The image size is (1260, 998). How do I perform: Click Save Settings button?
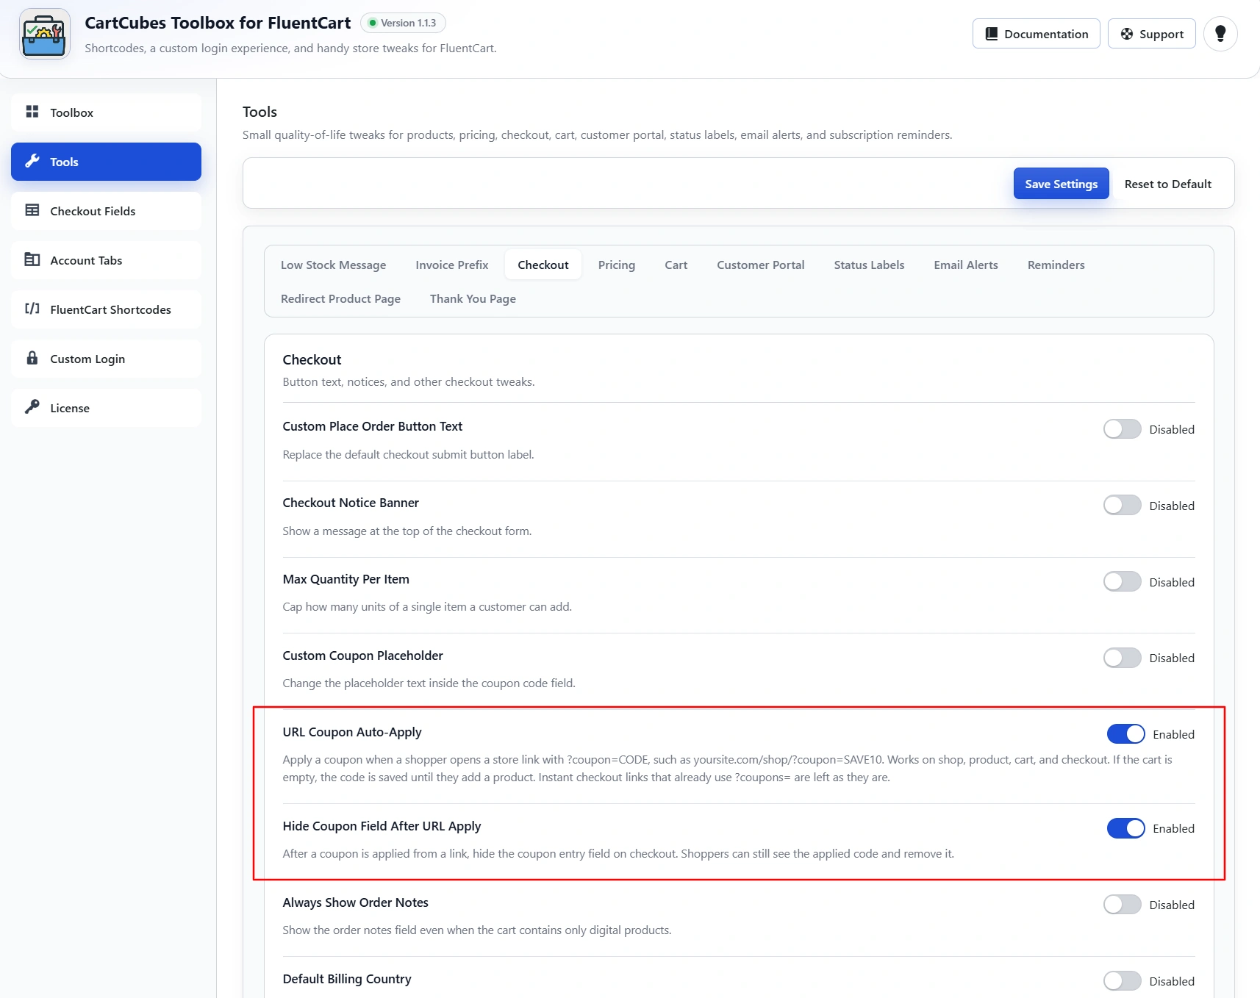click(x=1061, y=184)
